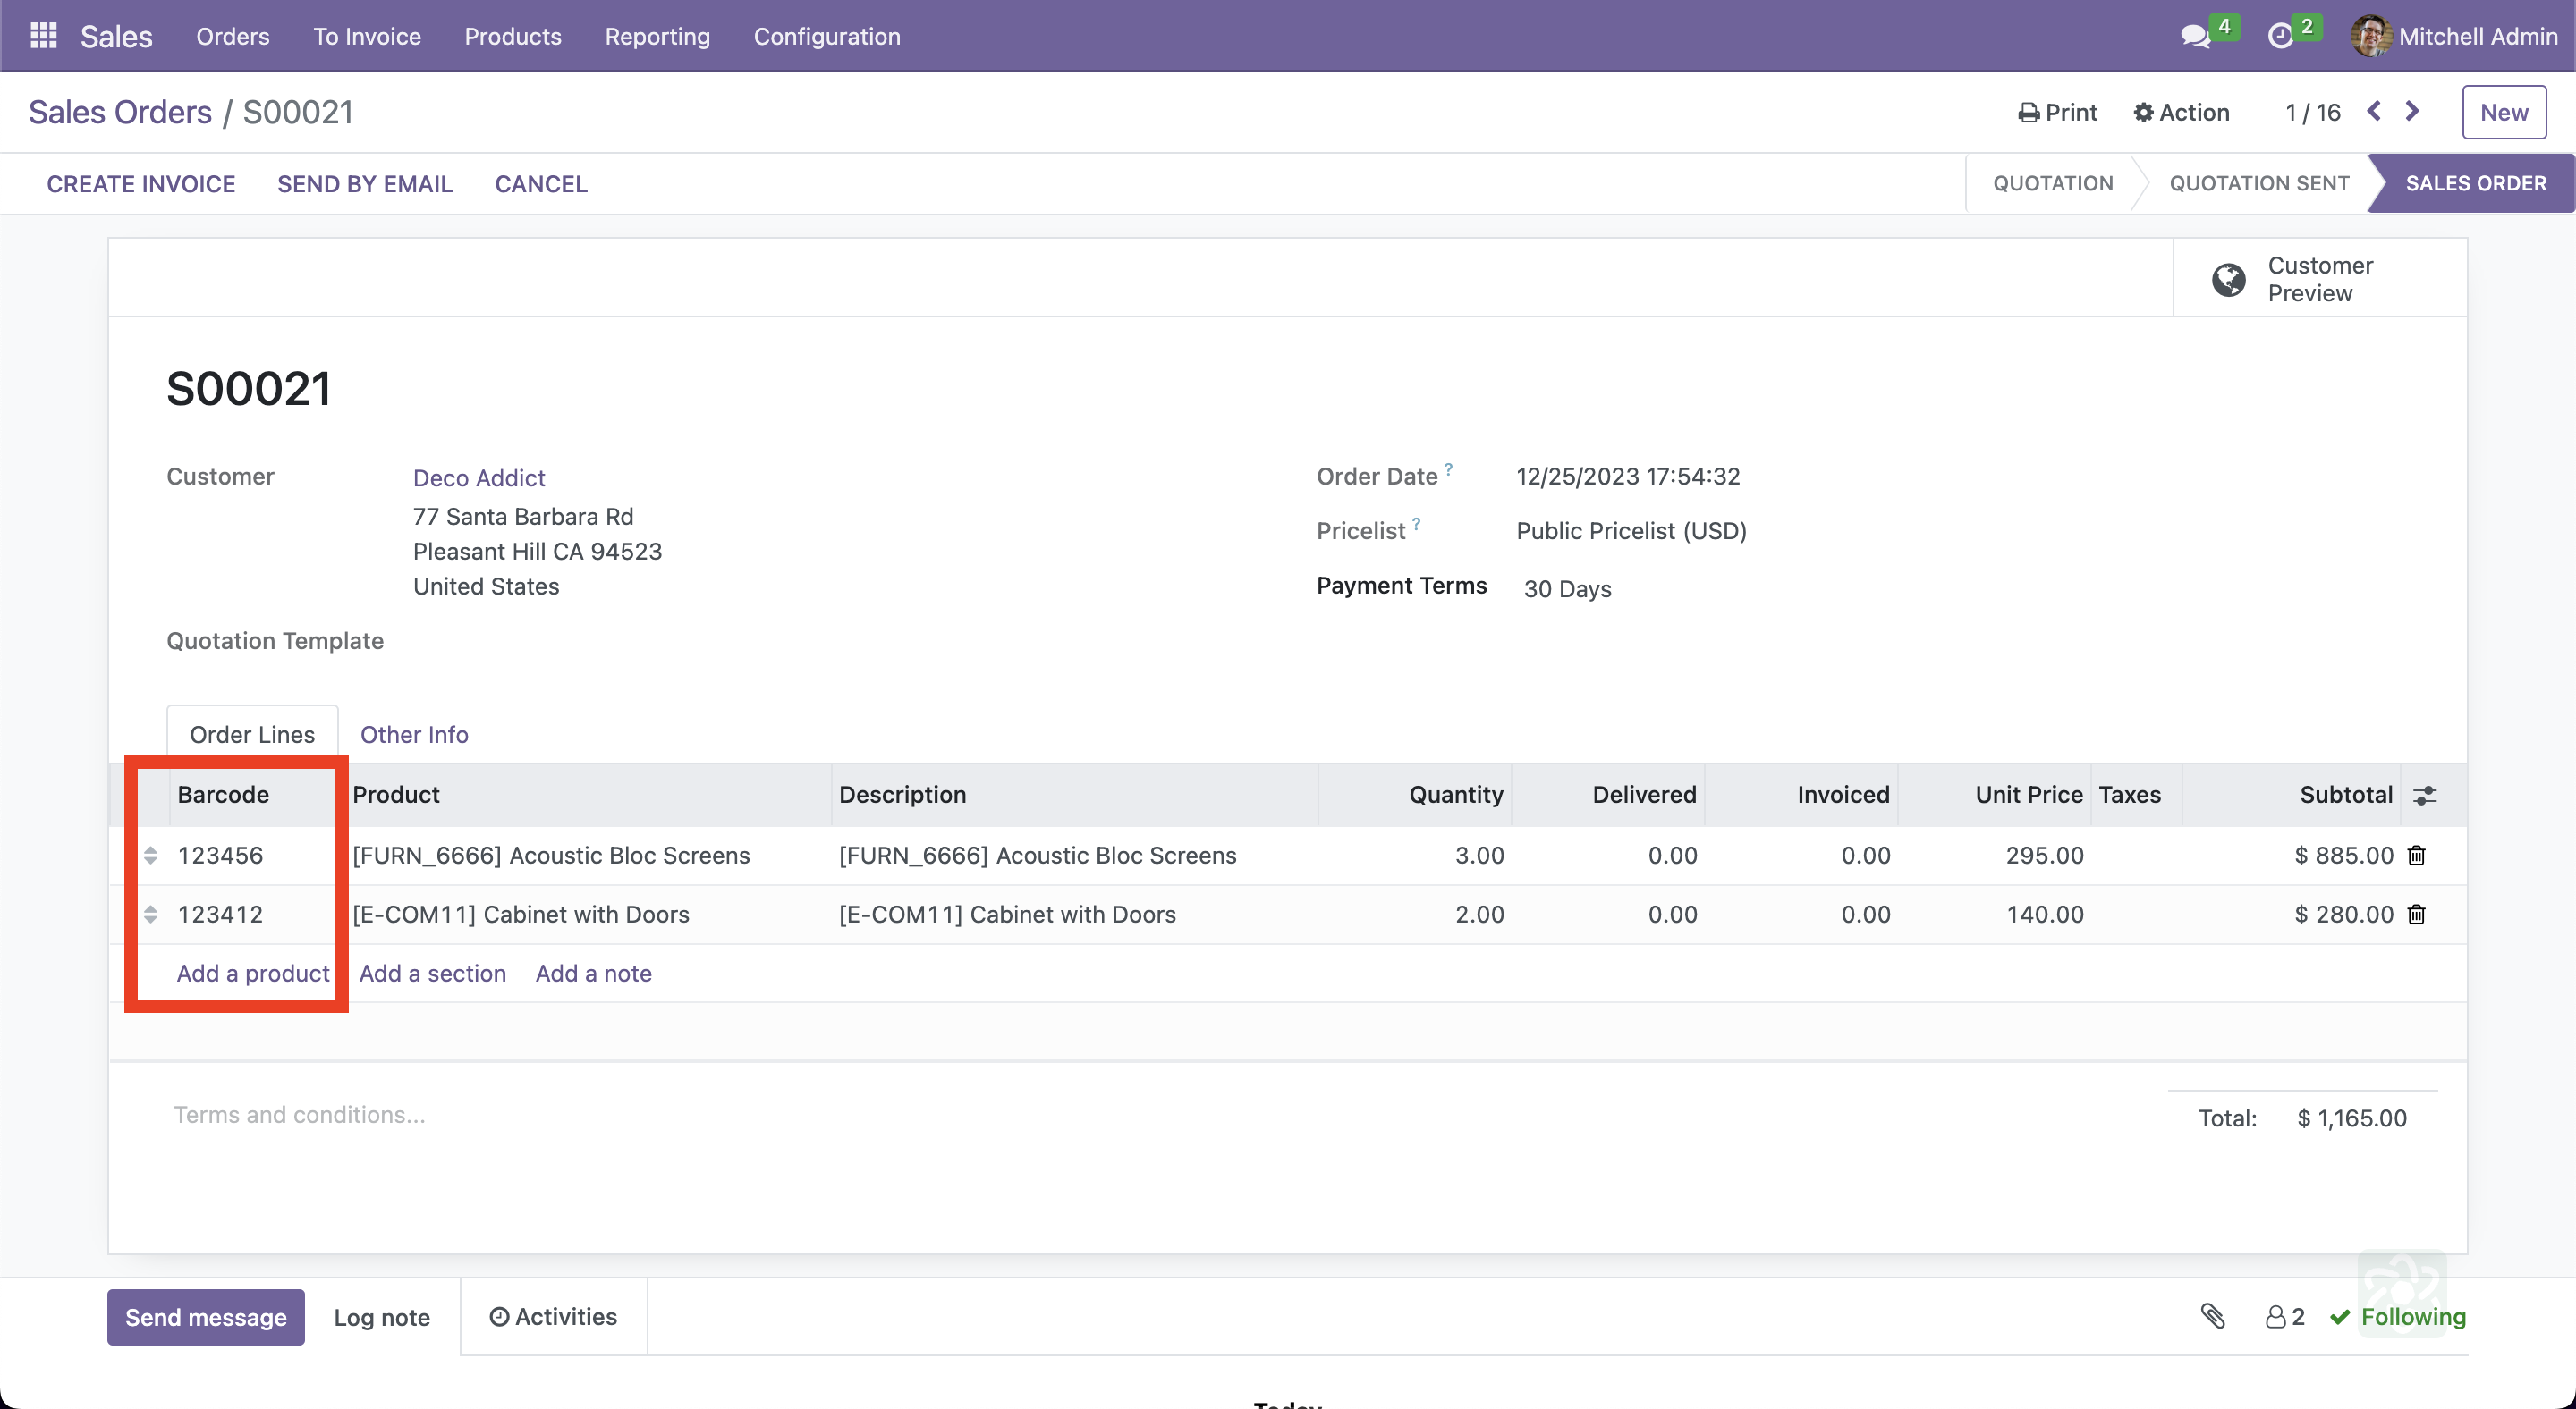Delete the Acoustic Bloc Screens order line
This screenshot has height=1409, width=2576.
pos(2415,856)
